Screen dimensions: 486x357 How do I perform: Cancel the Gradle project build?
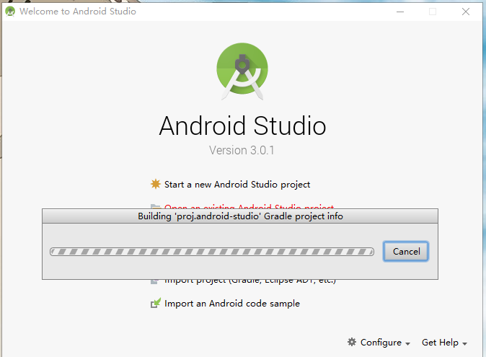coord(406,251)
